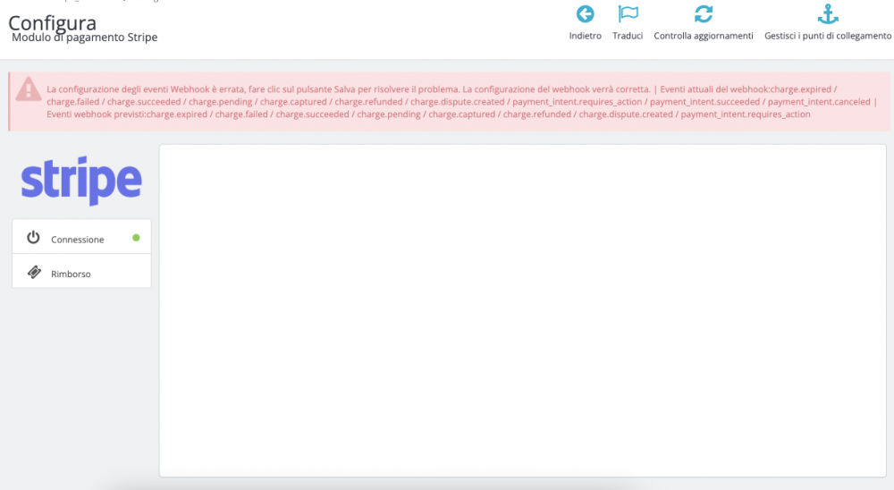The height and width of the screenshot is (490, 894).
Task: Click the power icon beside Connessione
Action: point(33,237)
